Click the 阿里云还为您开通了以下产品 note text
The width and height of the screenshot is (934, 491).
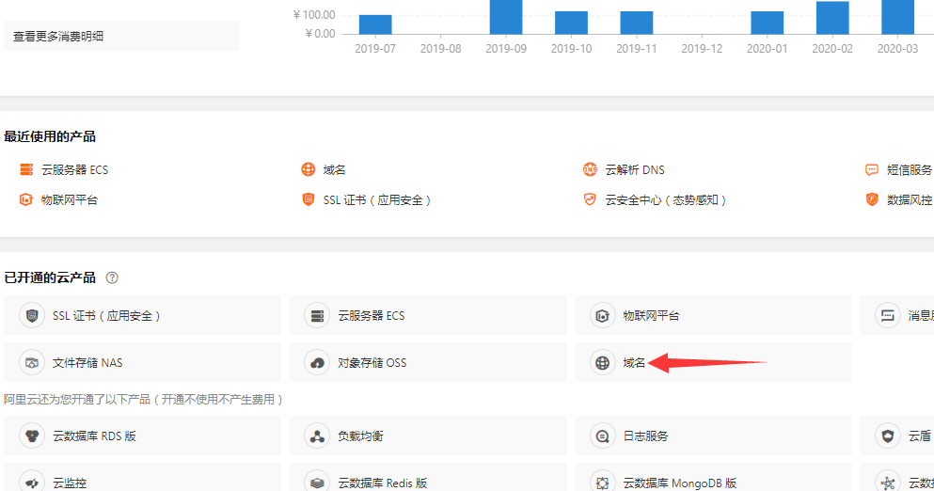(x=143, y=399)
